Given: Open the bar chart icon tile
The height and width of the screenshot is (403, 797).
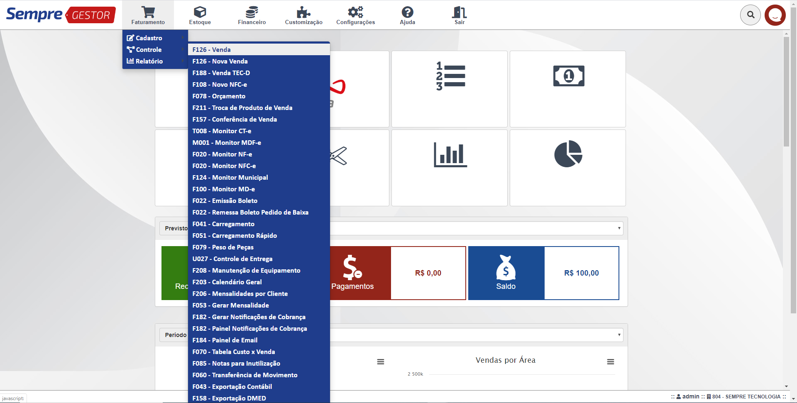Looking at the screenshot, I should (450, 168).
